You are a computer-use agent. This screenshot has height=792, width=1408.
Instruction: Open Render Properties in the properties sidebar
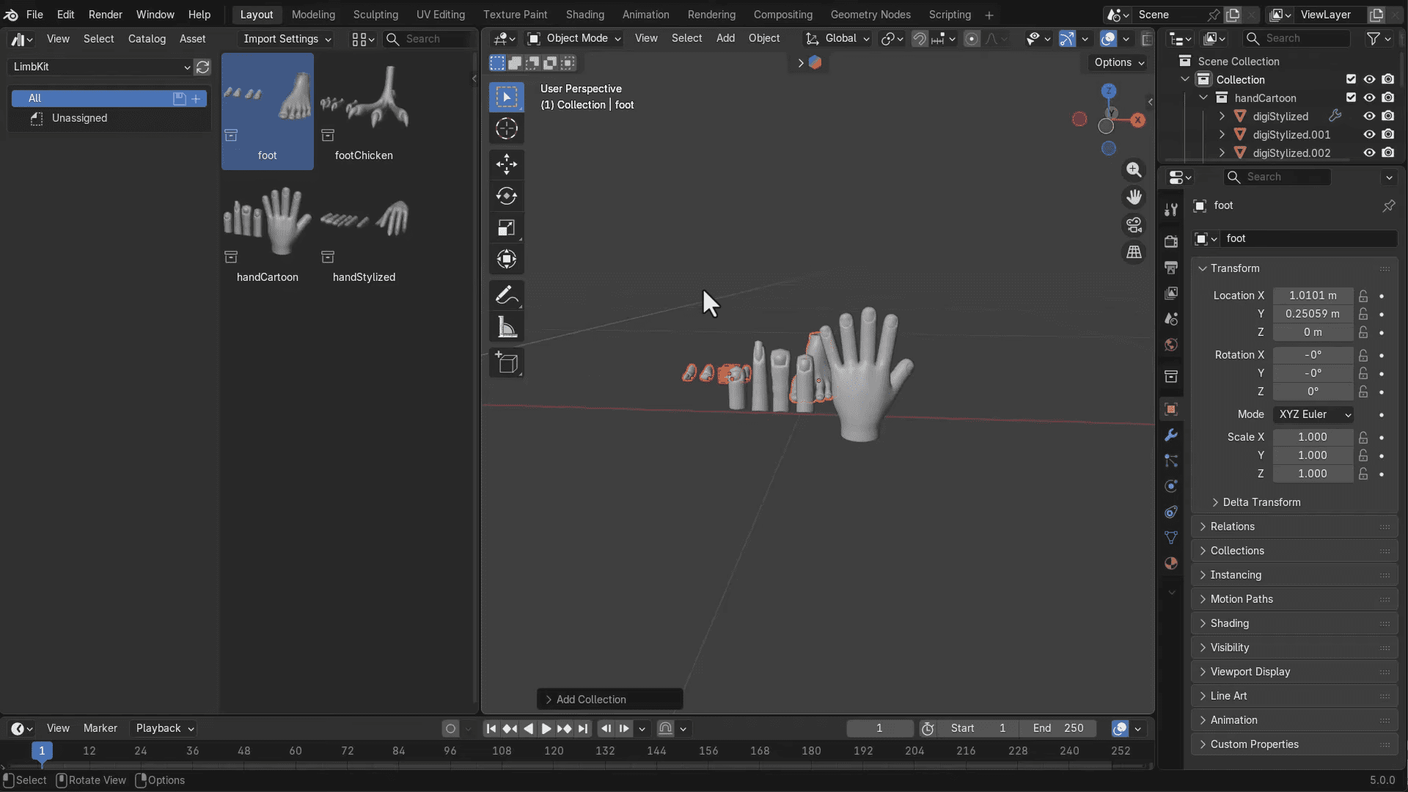[1170, 241]
